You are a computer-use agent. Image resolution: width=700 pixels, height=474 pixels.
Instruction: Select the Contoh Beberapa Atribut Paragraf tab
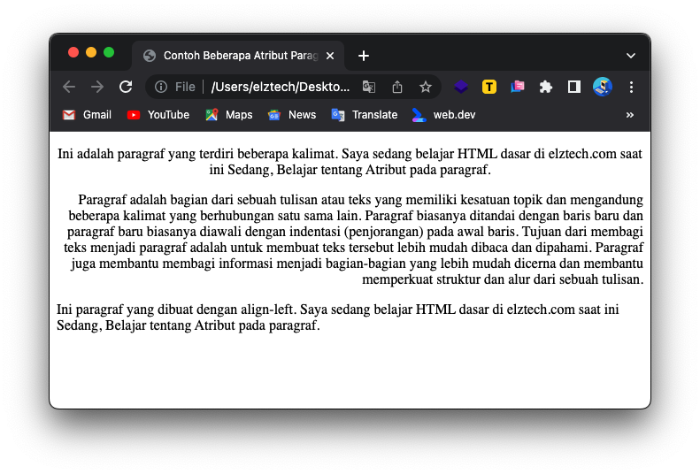coord(230,56)
